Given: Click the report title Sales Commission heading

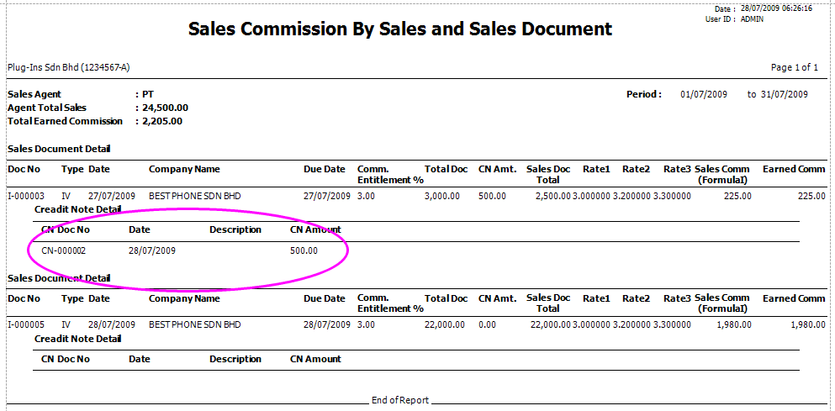Looking at the screenshot, I should [400, 29].
